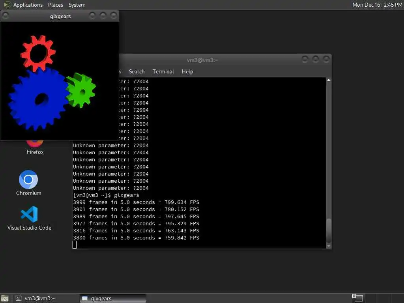Click terminal scrollbar down arrow
The width and height of the screenshot is (404, 303).
[x=329, y=246]
